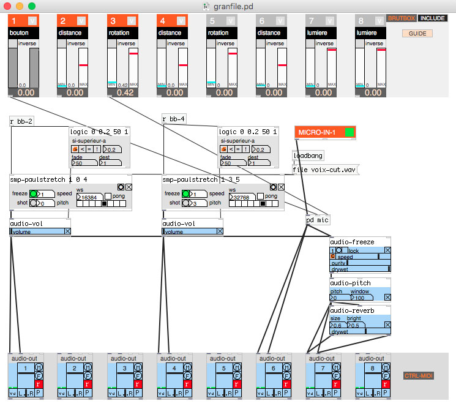Click the fade number box in left logic box
Screen dimensions: 456x409
coord(84,163)
